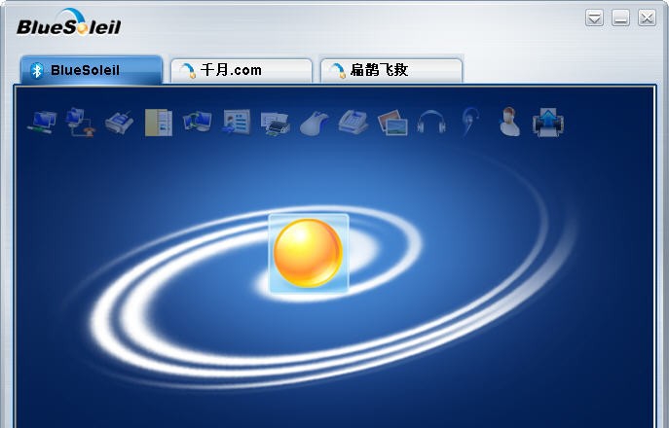This screenshot has height=428, width=669.
Task: Click the orange sun local device ball
Action: pyautogui.click(x=308, y=253)
